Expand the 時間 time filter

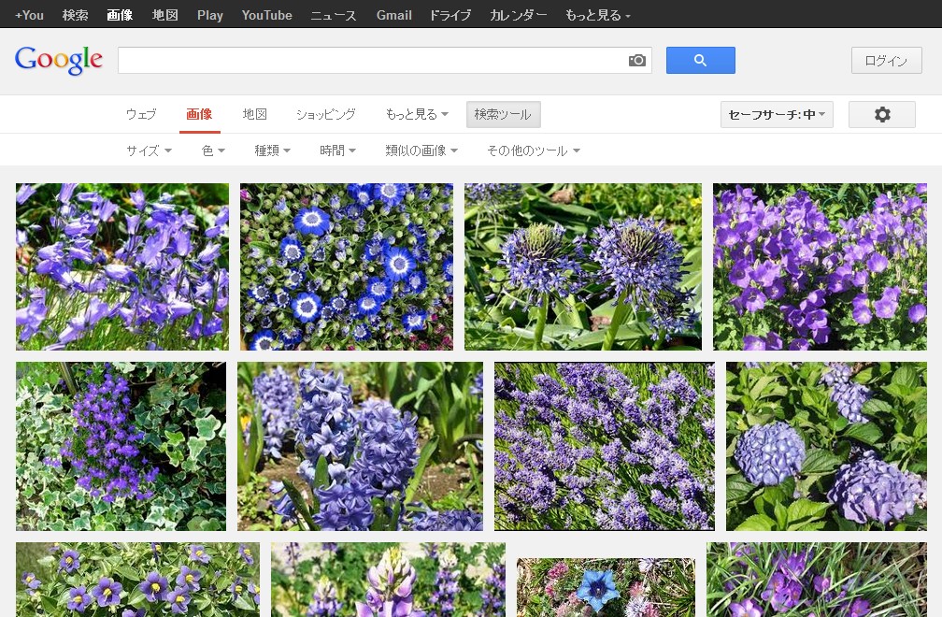[337, 151]
